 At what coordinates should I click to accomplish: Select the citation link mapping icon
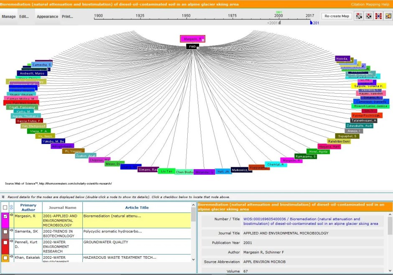358,15
